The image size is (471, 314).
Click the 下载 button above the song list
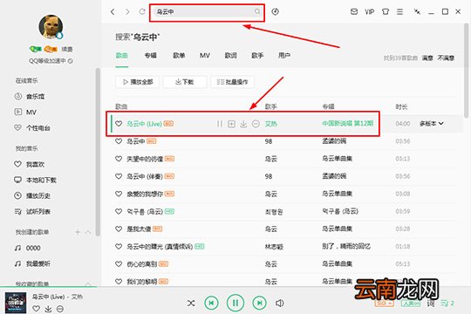coord(185,82)
